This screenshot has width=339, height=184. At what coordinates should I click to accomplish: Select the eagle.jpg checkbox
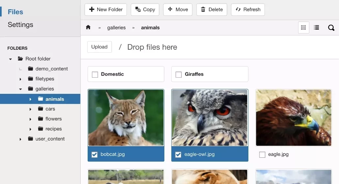tap(262, 155)
